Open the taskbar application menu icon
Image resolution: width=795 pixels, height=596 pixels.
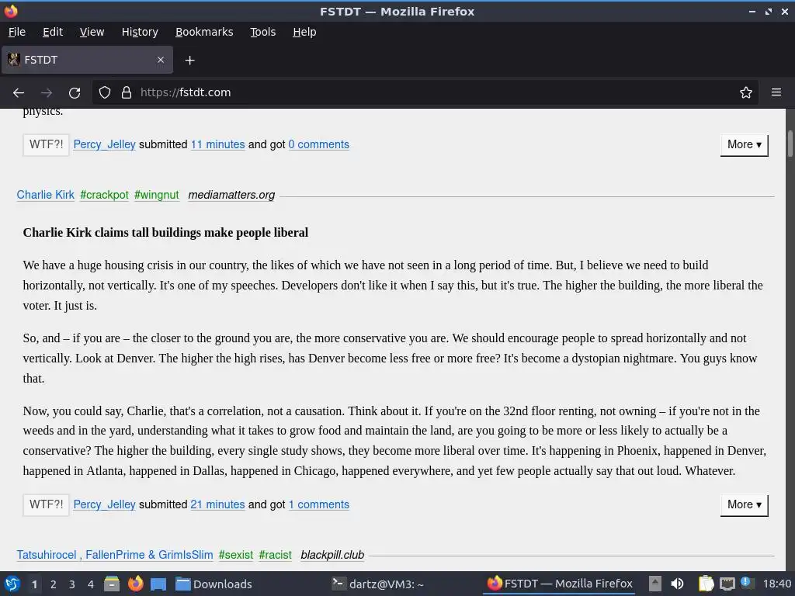12,584
